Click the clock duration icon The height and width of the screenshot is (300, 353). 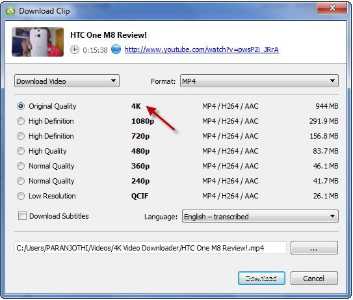tap(75, 49)
